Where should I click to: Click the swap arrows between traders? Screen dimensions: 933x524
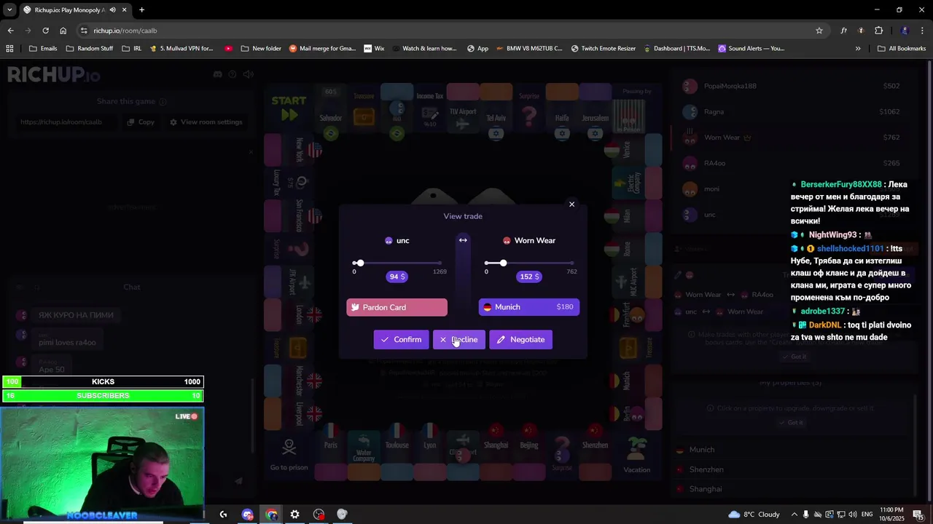click(x=463, y=240)
